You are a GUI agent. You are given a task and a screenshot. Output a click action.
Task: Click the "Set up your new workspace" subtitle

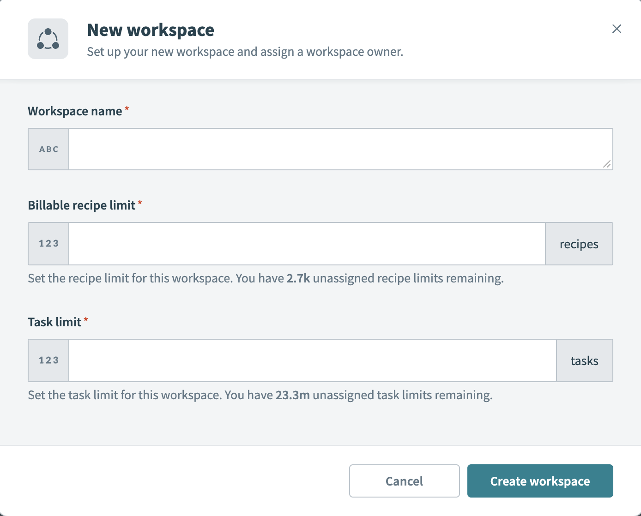coord(245,52)
